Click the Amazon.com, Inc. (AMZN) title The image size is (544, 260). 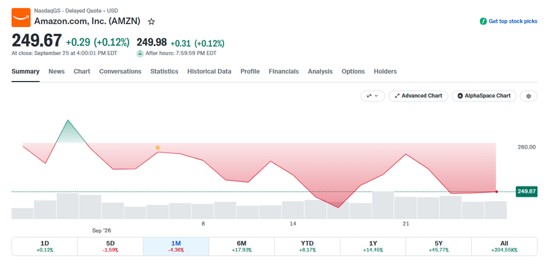[x=87, y=21]
